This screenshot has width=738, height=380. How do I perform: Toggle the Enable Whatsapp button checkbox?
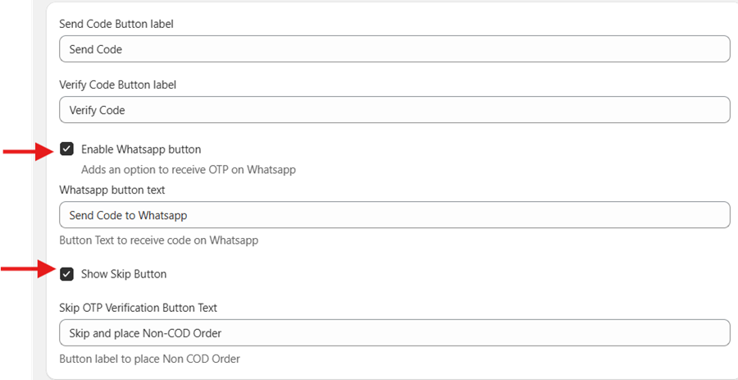pos(67,149)
